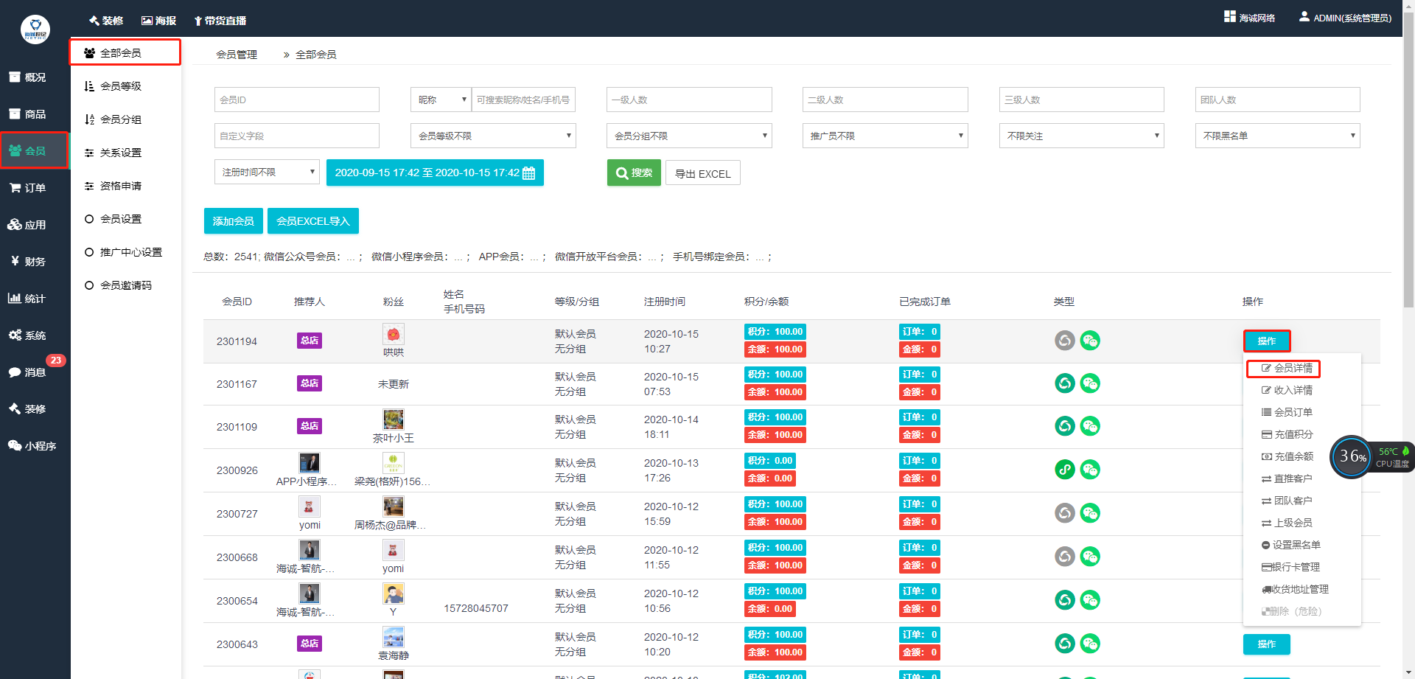Screen dimensions: 1415x679
Task: Open 海报 poster in top bar
Action: (158, 21)
